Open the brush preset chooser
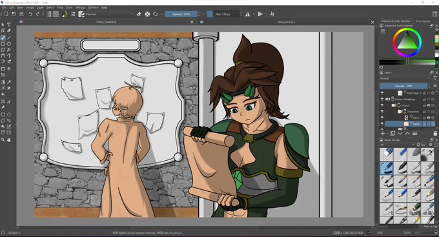Image resolution: width=439 pixels, height=237 pixels. [x=81, y=14]
